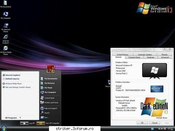Launch Windows Media Player from the desktop
The height and width of the screenshot is (131, 175).
(6, 50)
